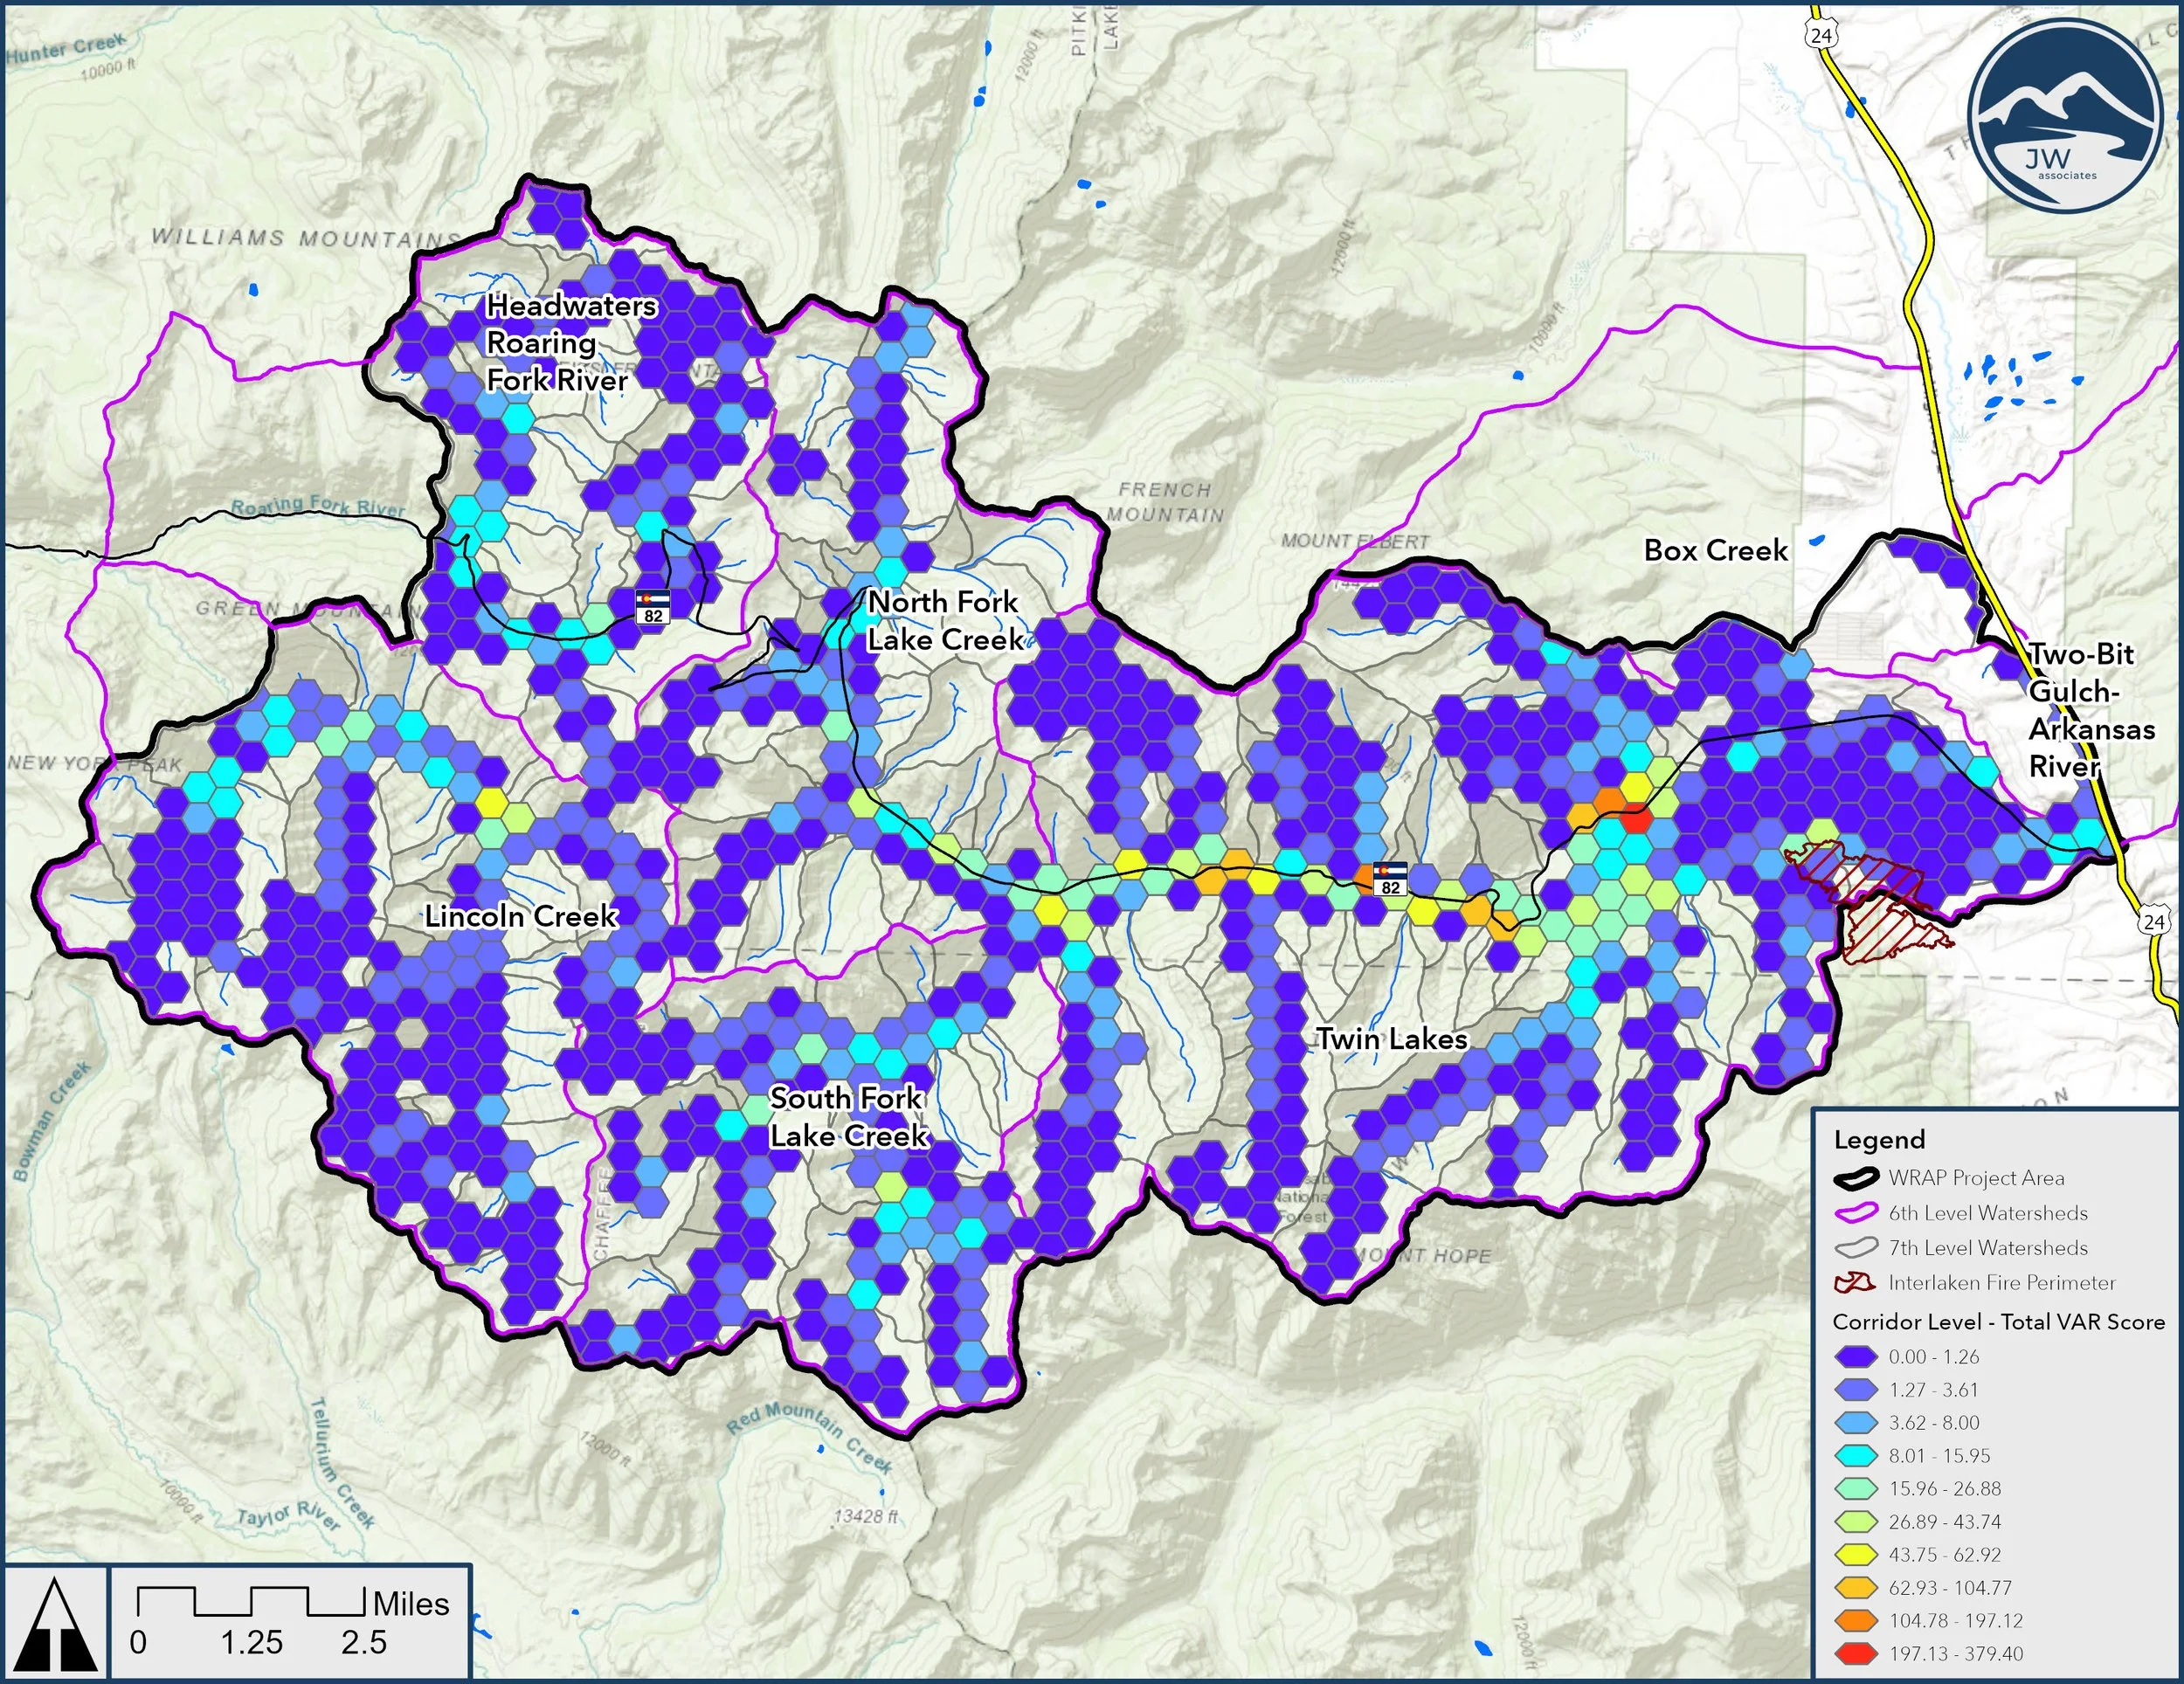Click the scale bar graphic

click(251, 1600)
